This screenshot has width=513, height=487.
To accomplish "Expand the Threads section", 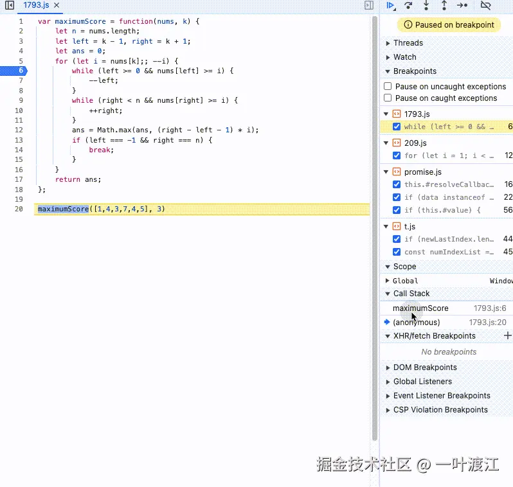I will pyautogui.click(x=388, y=43).
